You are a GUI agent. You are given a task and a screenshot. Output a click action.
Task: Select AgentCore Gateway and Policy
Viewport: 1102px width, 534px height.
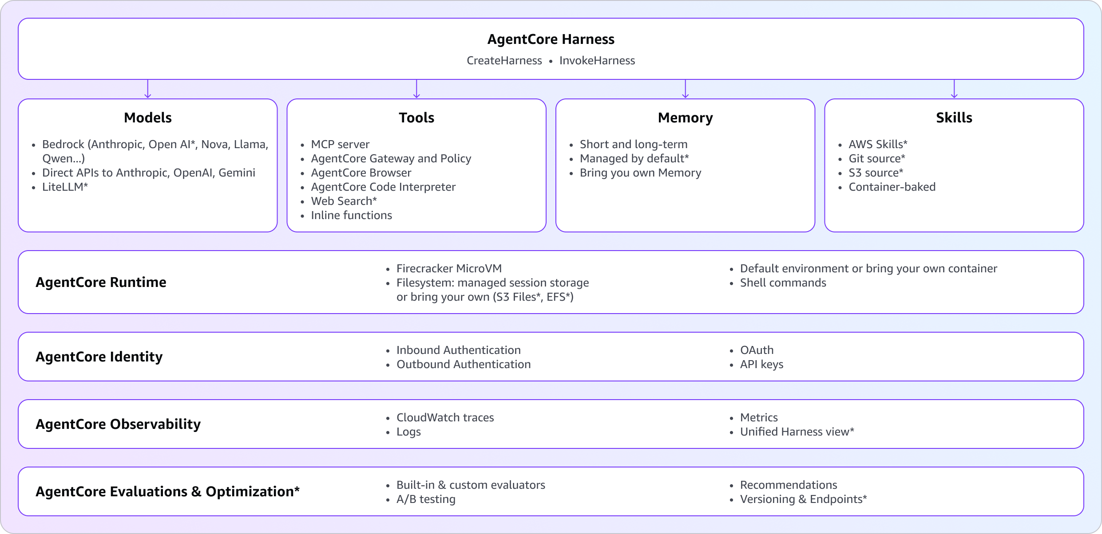click(x=391, y=158)
